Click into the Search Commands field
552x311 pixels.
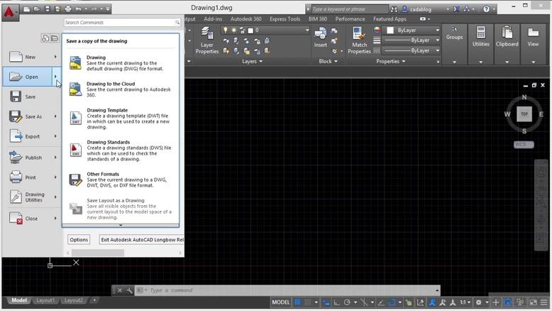tap(122, 23)
